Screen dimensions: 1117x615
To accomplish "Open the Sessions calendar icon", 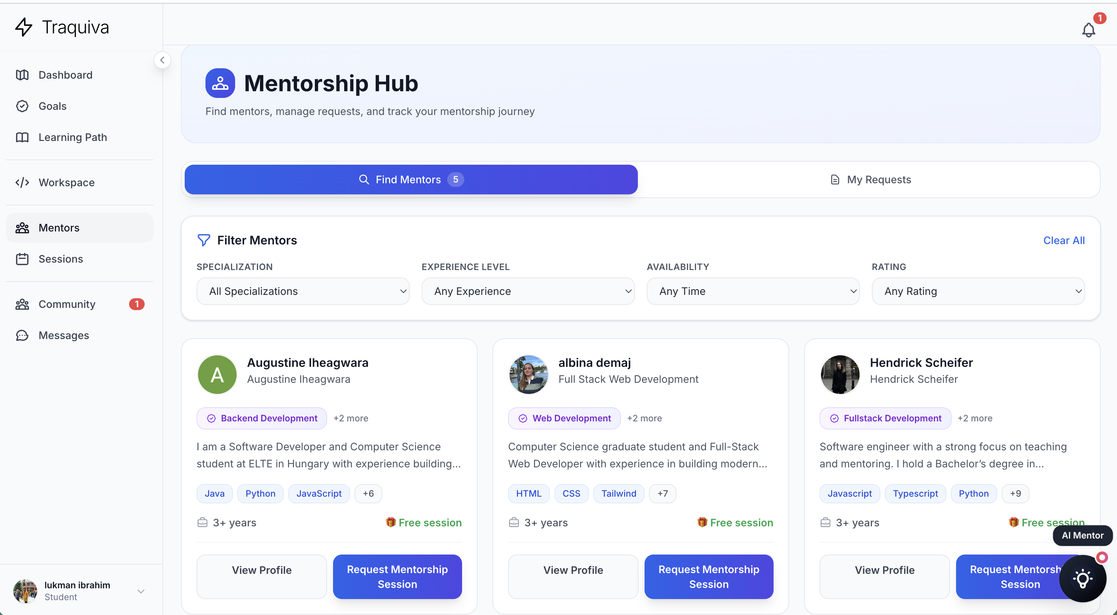I will pyautogui.click(x=23, y=259).
